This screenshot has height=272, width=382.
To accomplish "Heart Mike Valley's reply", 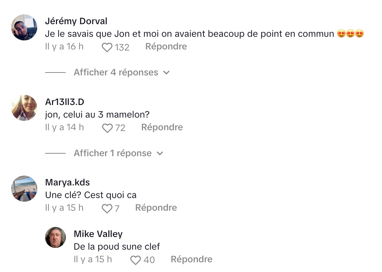I will coord(135,260).
